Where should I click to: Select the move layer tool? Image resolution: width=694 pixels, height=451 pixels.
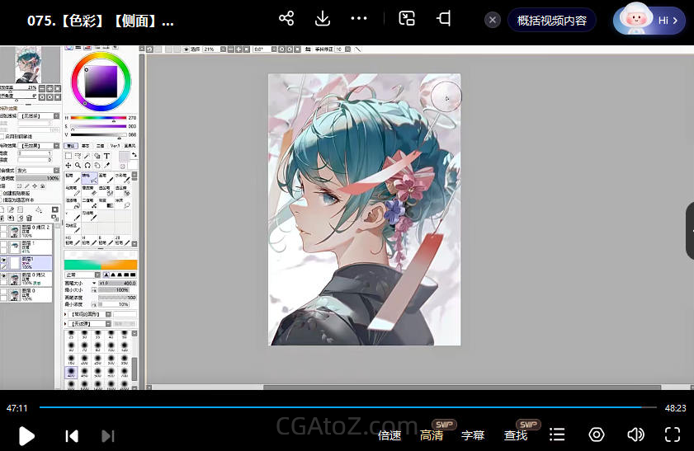(x=69, y=165)
